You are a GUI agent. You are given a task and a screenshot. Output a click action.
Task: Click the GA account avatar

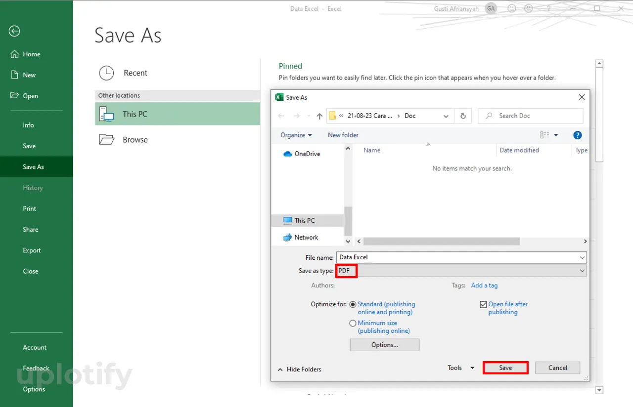coord(491,8)
